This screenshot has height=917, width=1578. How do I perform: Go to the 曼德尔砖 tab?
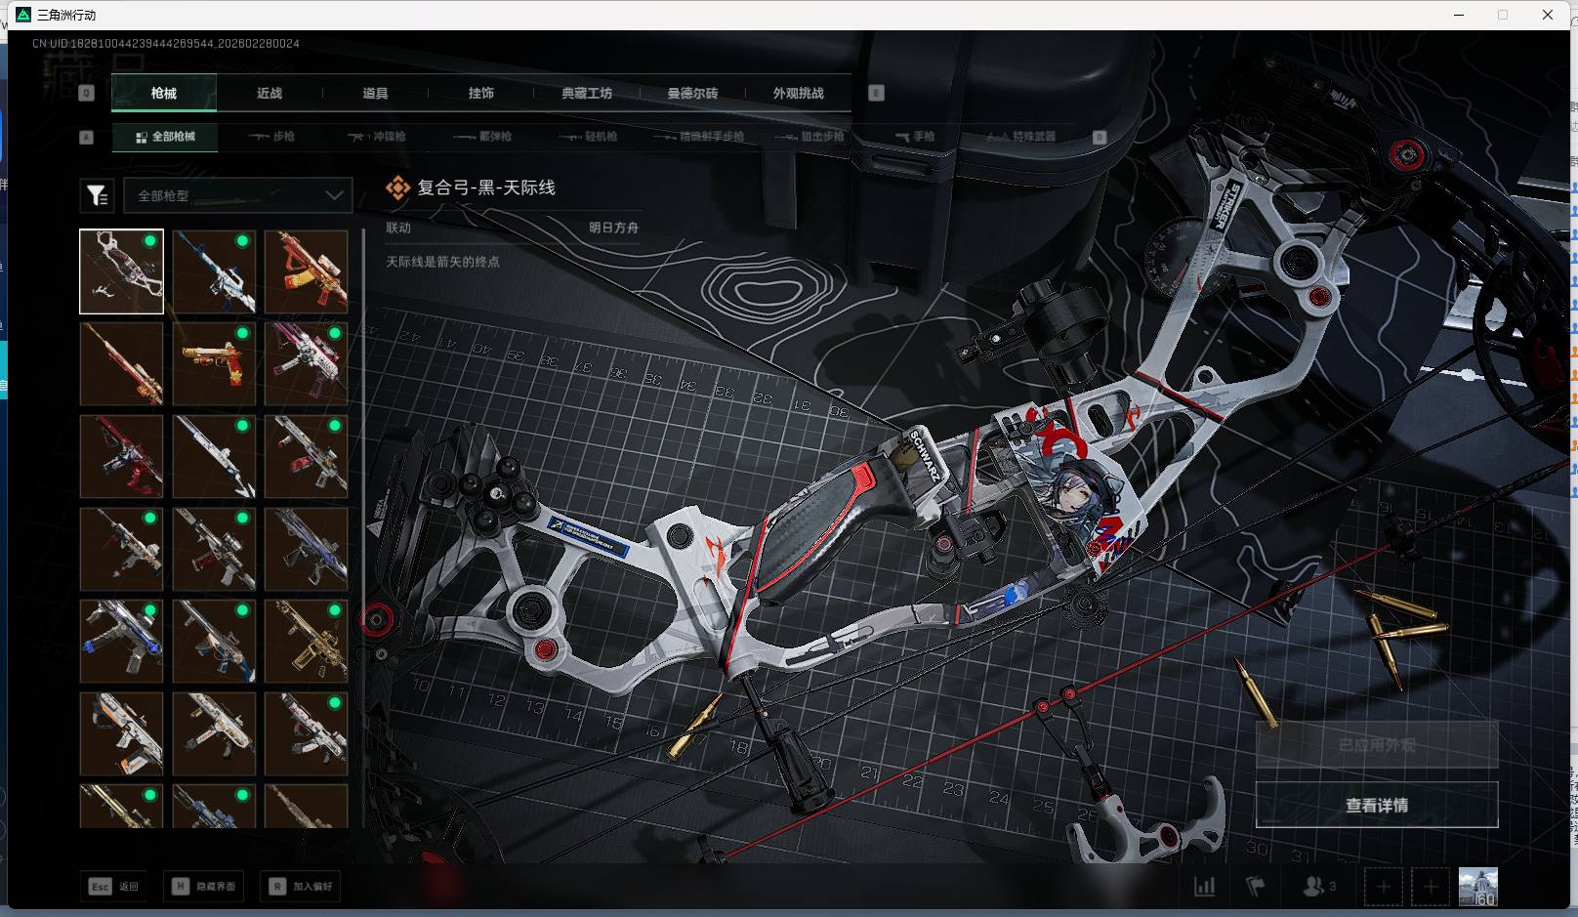(x=692, y=93)
